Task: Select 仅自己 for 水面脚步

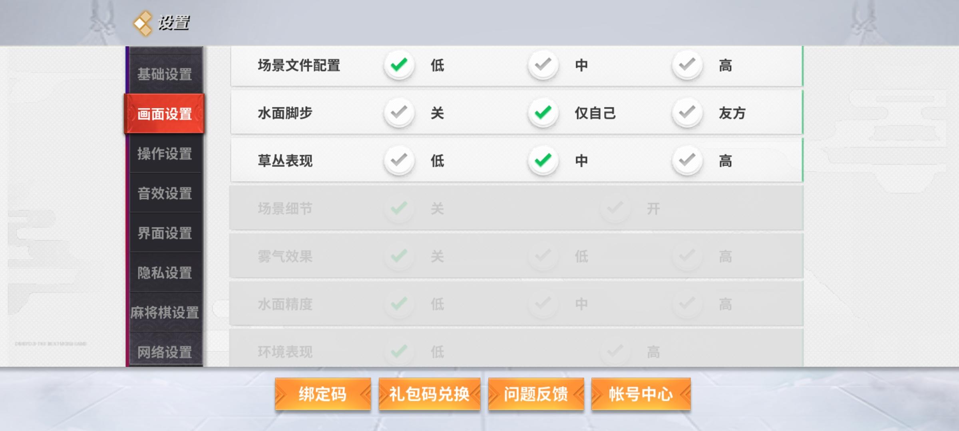Action: pyautogui.click(x=543, y=113)
